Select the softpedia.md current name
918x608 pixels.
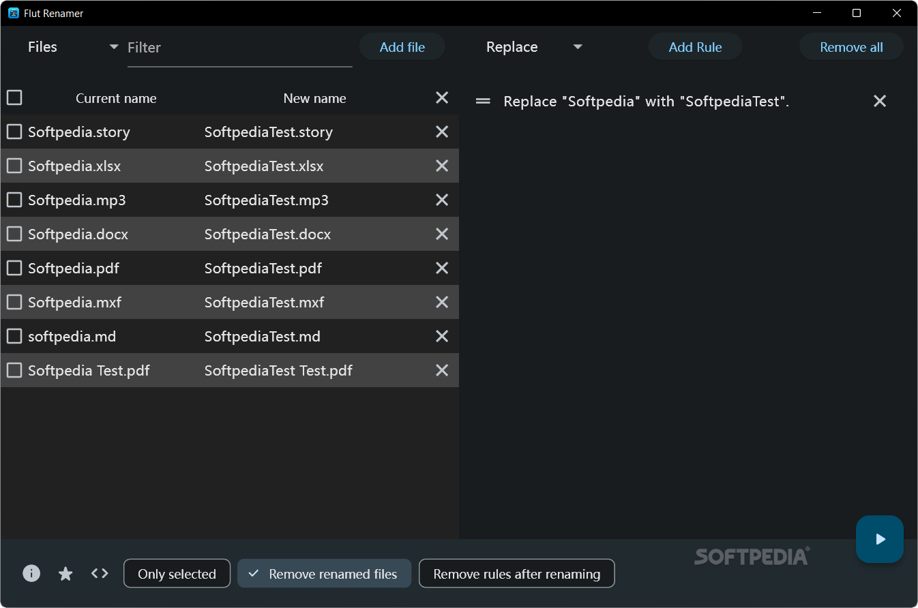pyautogui.click(x=72, y=337)
